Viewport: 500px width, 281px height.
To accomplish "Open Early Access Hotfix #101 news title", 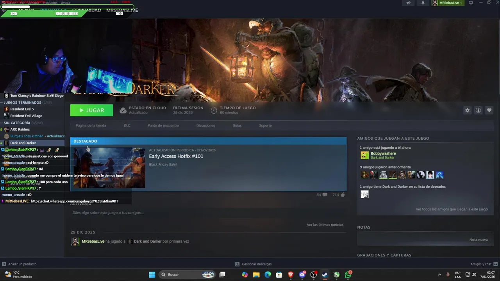I will 176,156.
